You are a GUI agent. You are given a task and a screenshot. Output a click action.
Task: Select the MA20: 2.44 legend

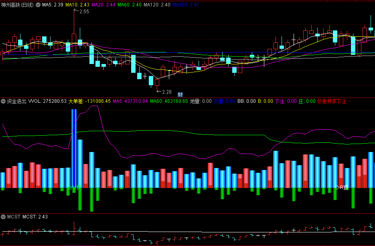coord(103,5)
